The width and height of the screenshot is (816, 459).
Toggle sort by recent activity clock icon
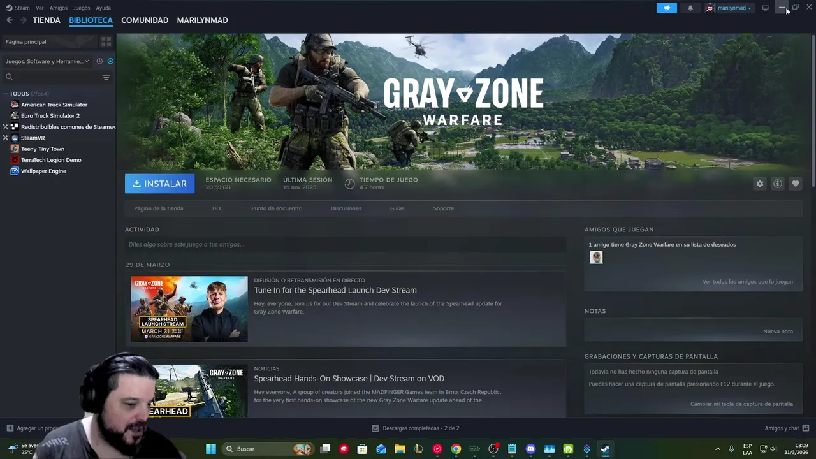tap(99, 61)
